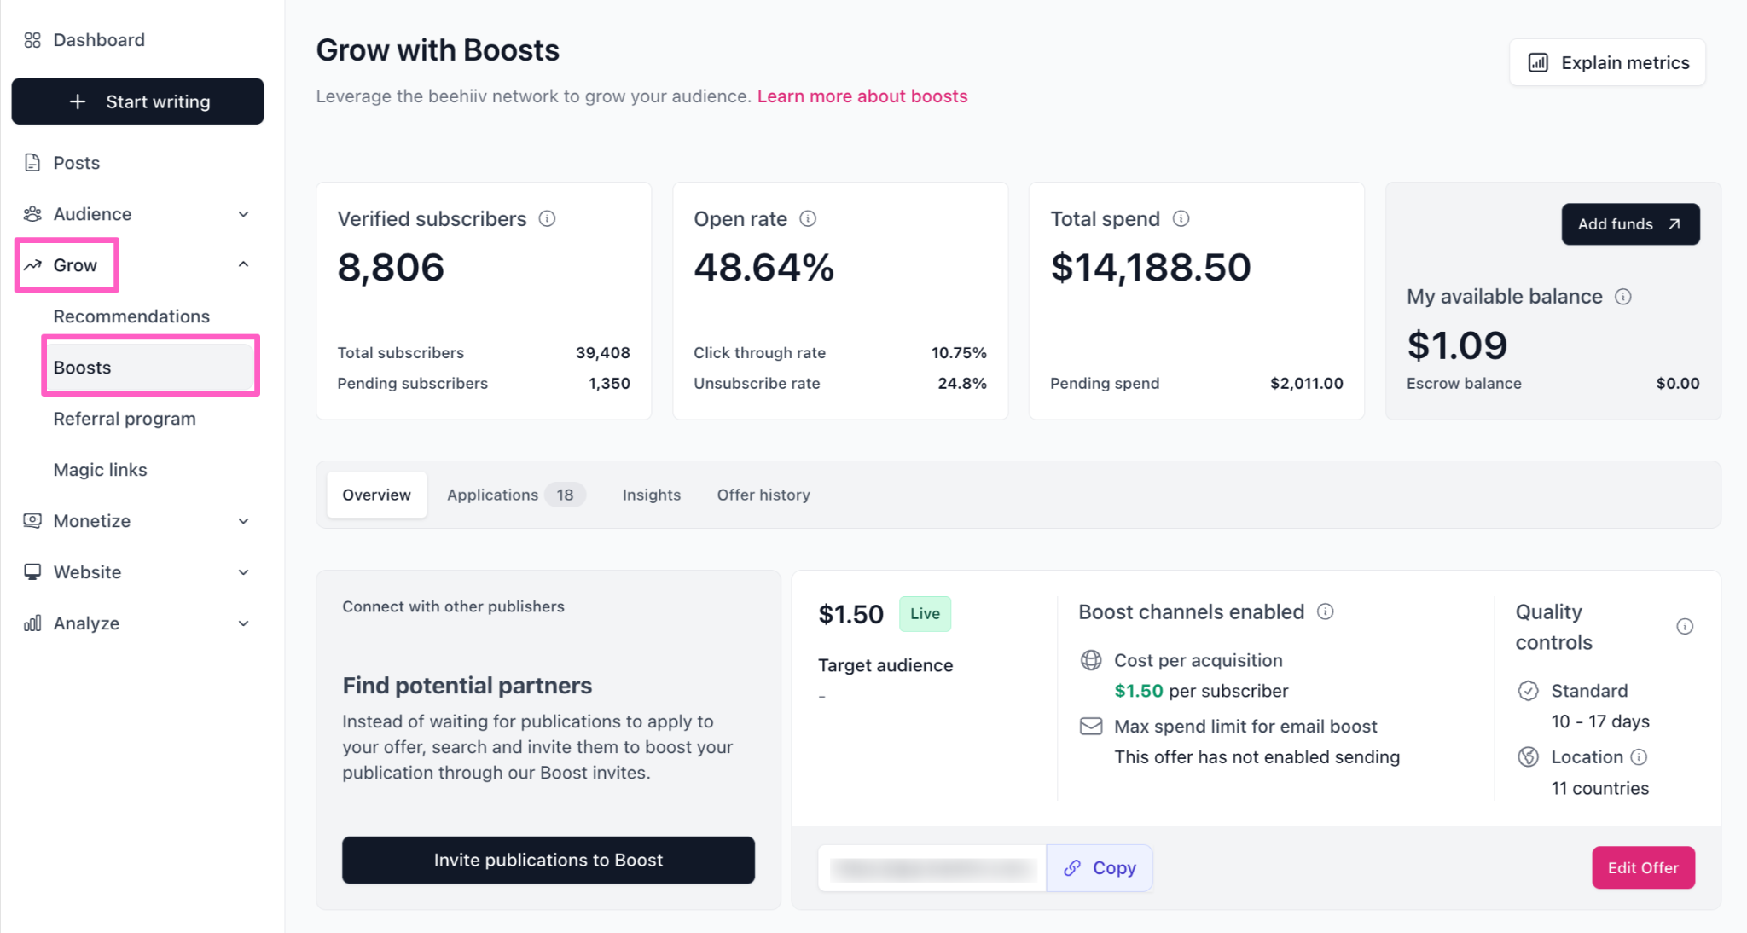Click info icon next to Location

pyautogui.click(x=1639, y=757)
